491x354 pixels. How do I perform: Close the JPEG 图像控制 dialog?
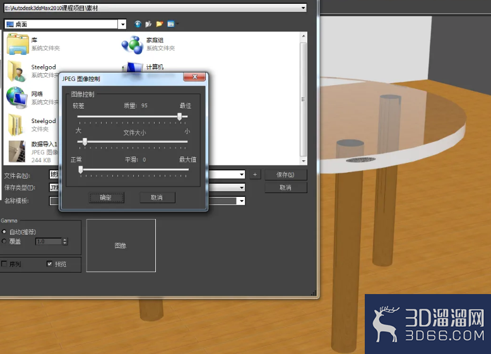point(194,77)
